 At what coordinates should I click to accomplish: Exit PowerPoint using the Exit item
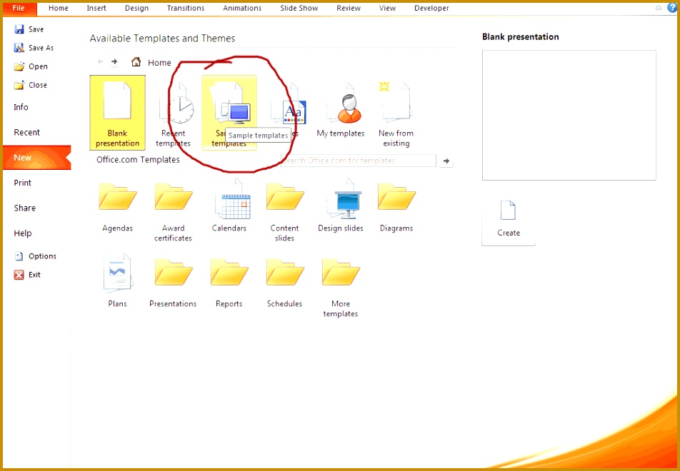tap(27, 275)
